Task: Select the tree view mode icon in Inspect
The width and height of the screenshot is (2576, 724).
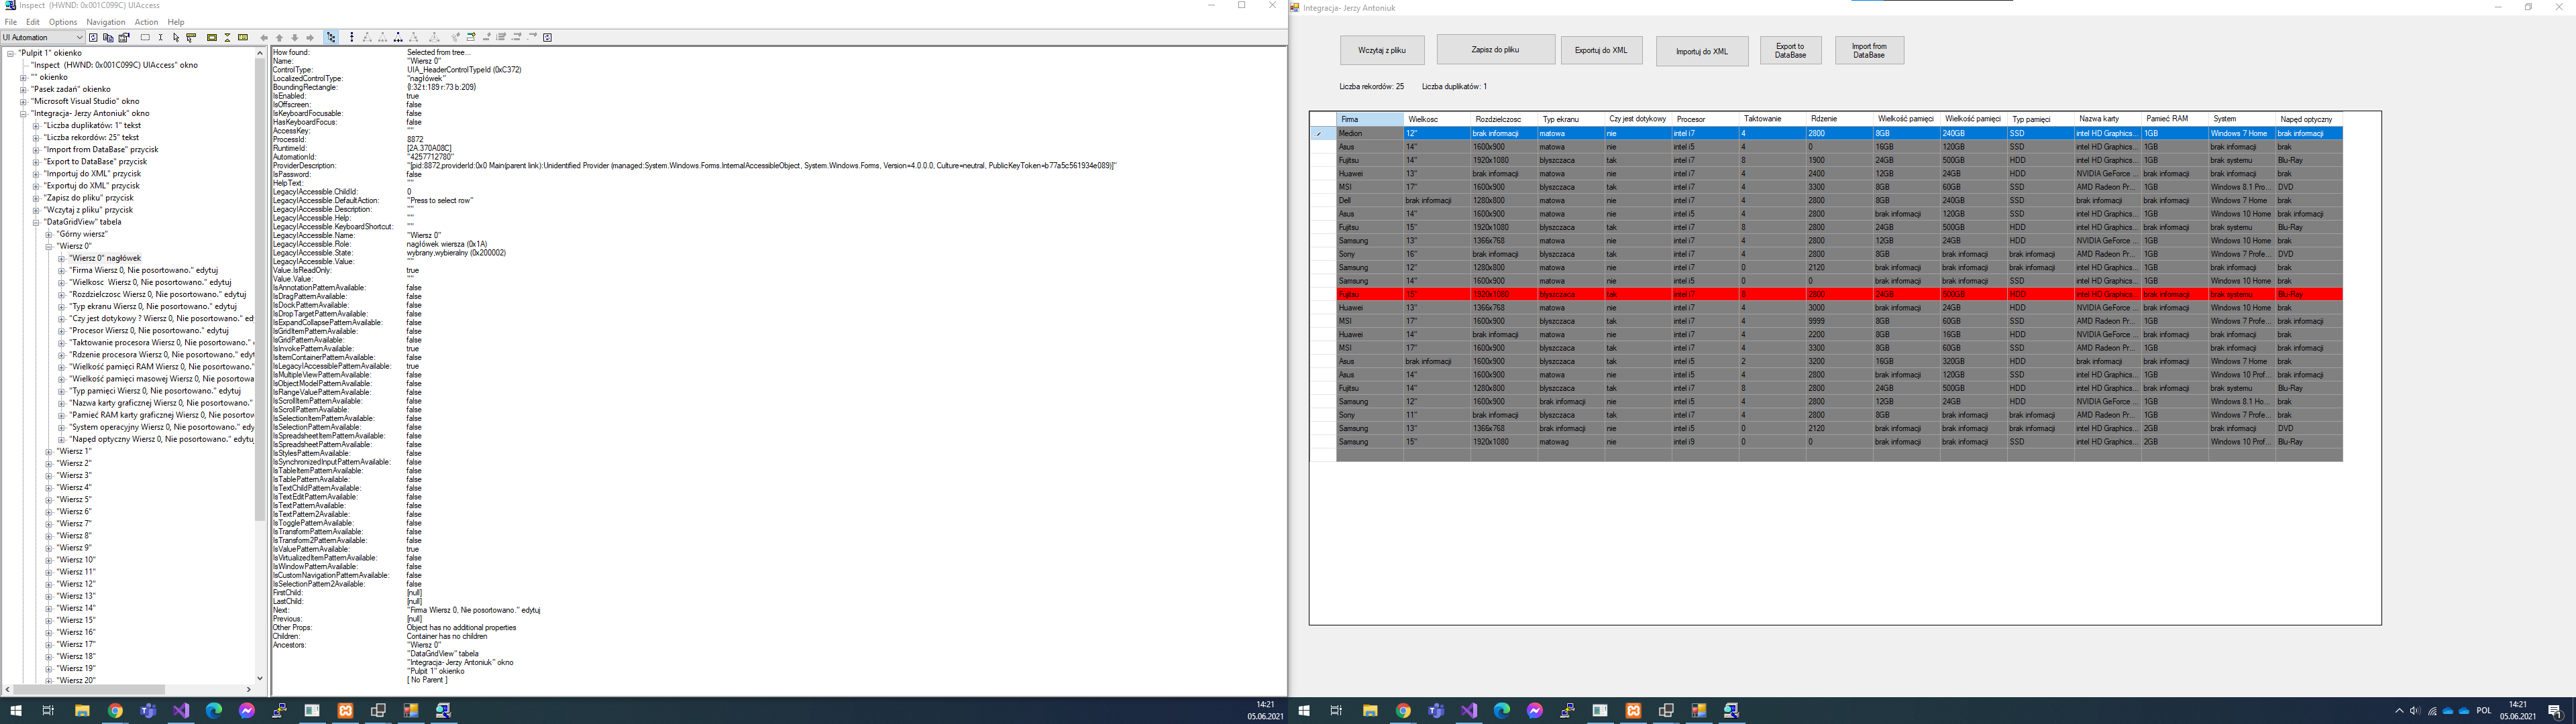Action: tap(331, 38)
